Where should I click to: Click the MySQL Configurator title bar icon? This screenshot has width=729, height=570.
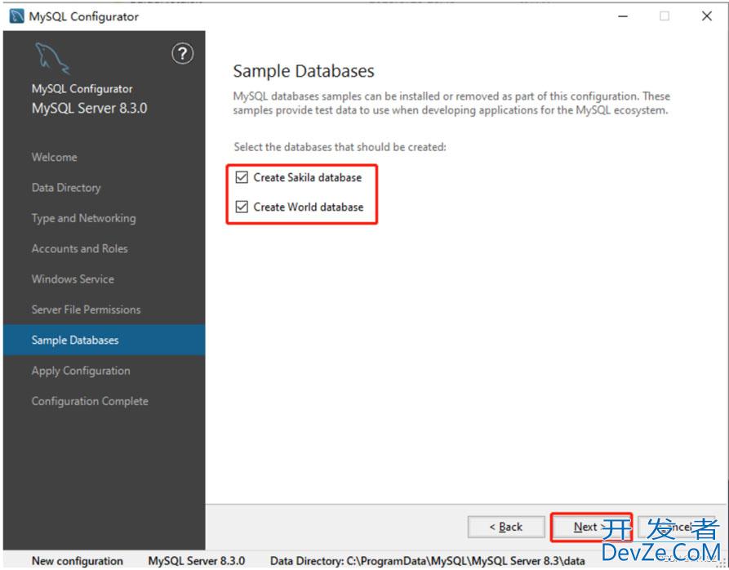coord(17,16)
